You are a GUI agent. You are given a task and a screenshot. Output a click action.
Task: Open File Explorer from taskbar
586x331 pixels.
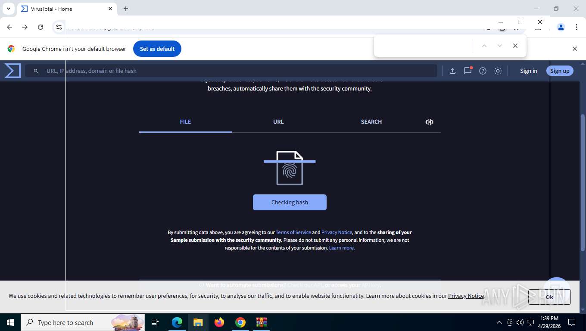tap(198, 322)
